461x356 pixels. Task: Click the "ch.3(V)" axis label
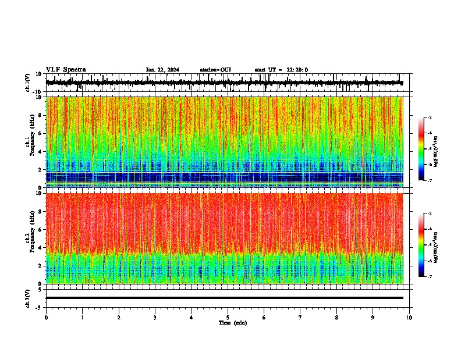[x=28, y=299]
